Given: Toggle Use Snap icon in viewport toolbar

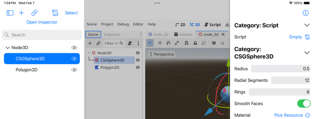Looking at the screenshot, I should [x=222, y=43].
